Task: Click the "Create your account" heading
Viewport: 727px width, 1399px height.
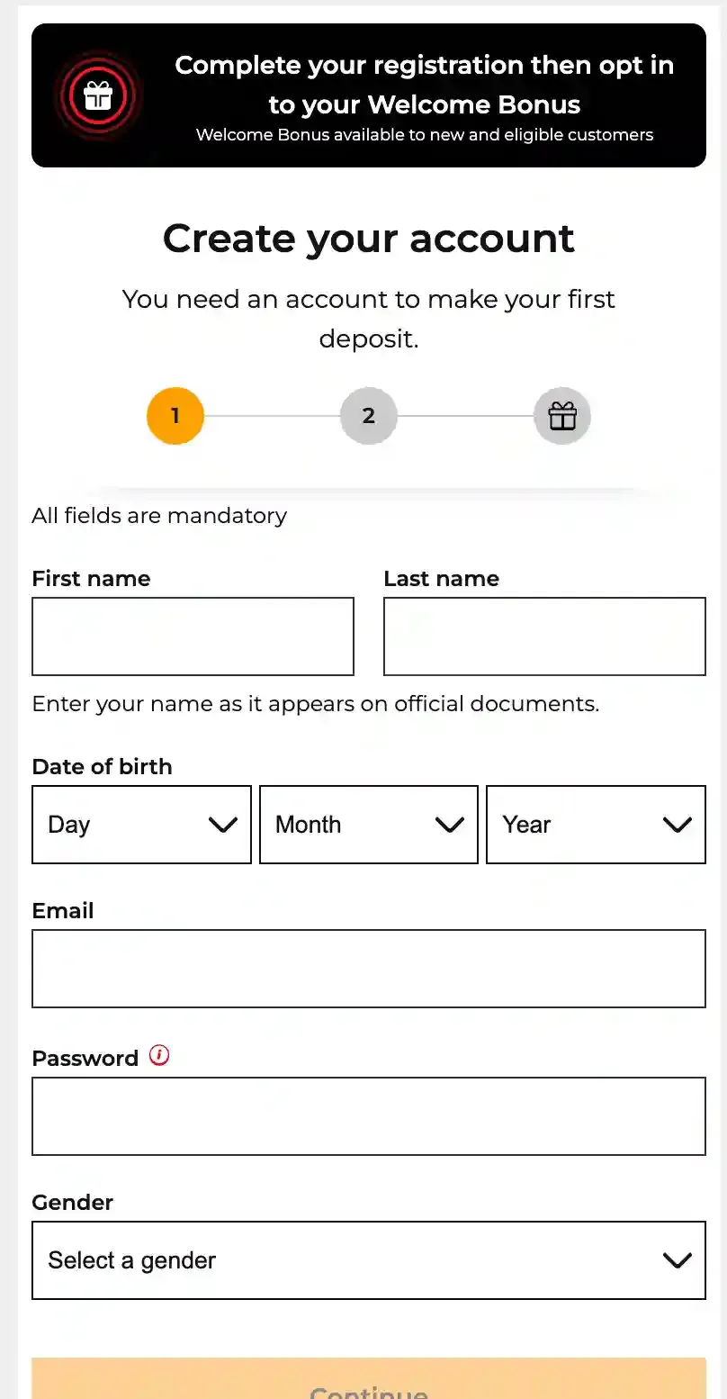Action: click(x=368, y=238)
